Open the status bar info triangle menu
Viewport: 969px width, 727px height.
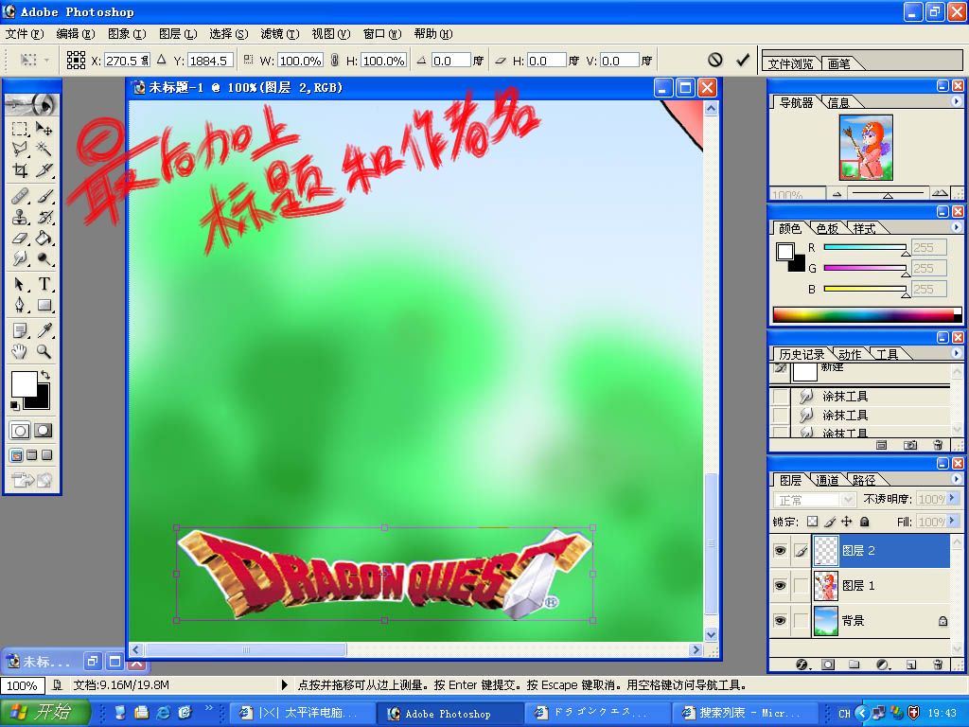[x=284, y=684]
